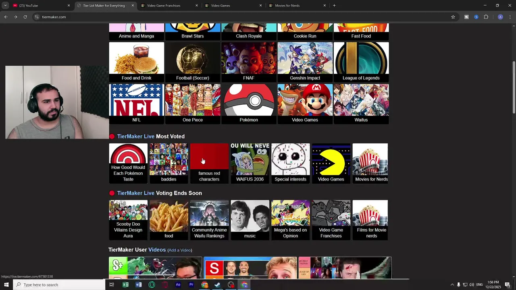The image size is (516, 290).
Task: Open the Brawl Stars category
Action: (x=193, y=32)
